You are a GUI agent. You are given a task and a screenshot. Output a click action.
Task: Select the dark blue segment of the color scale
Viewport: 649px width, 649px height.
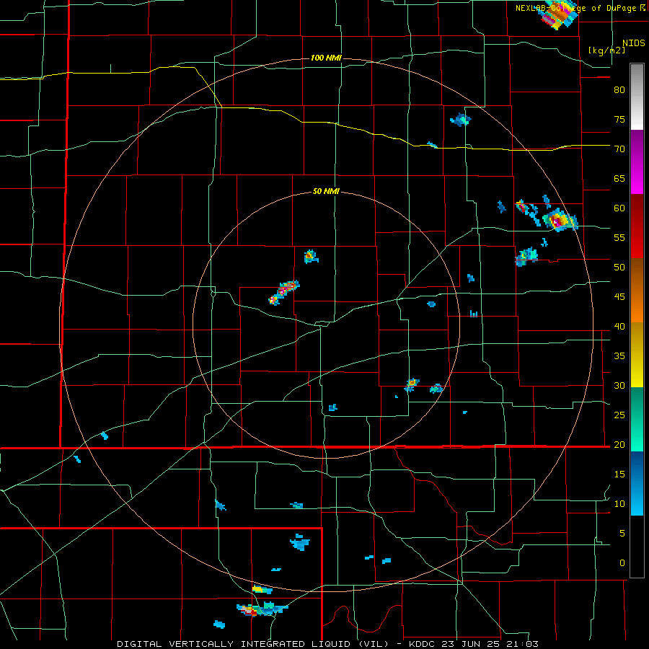(x=637, y=467)
